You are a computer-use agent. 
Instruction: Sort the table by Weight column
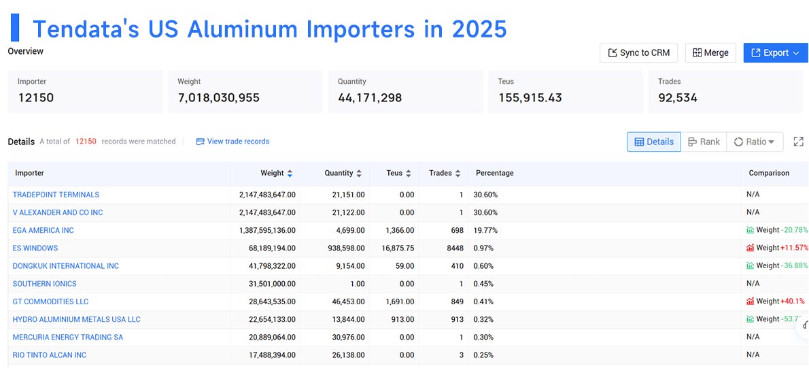290,174
